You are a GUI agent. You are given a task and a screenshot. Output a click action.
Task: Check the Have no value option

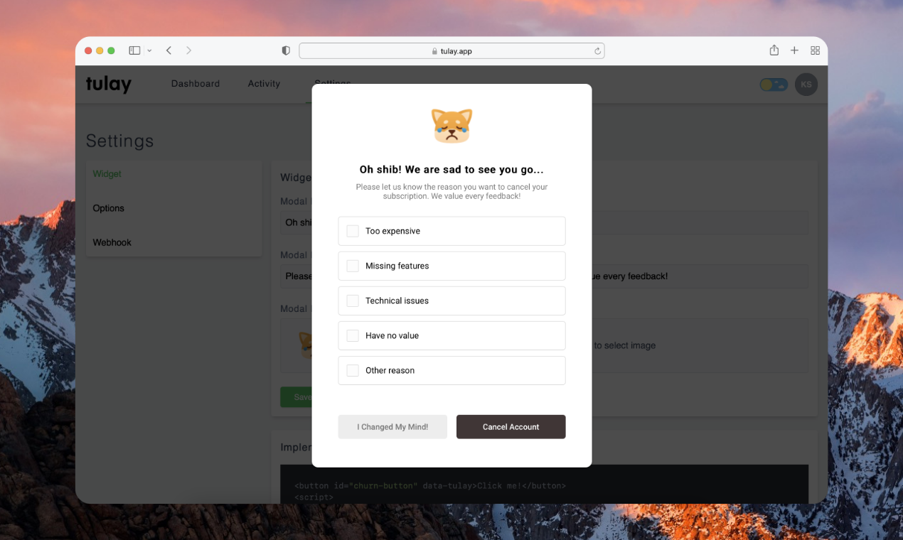pyautogui.click(x=353, y=335)
